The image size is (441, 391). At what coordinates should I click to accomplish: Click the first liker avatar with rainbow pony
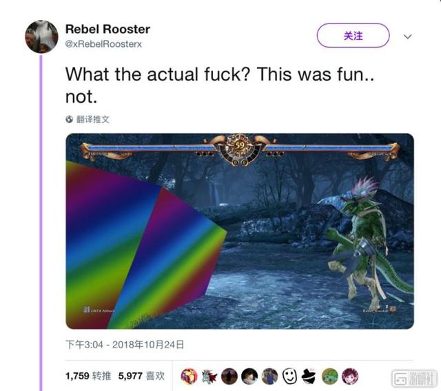pos(189,377)
